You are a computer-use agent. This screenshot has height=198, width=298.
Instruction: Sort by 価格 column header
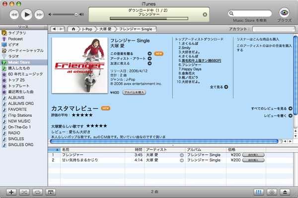tap(246, 149)
